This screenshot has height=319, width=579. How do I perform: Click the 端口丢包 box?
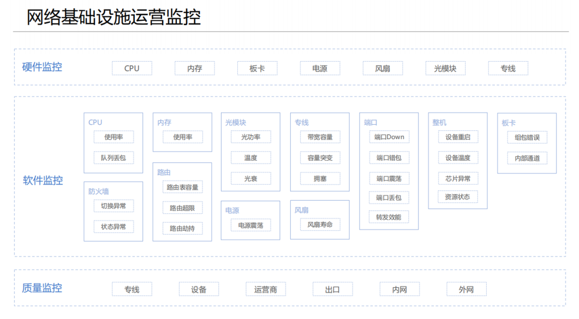coord(389,197)
